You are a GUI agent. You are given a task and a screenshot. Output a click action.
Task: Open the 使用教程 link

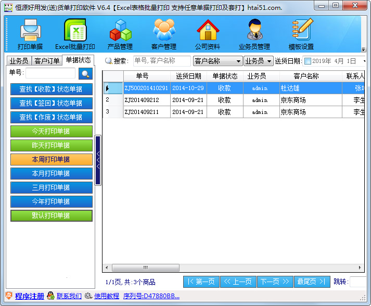pyautogui.click(x=107, y=296)
